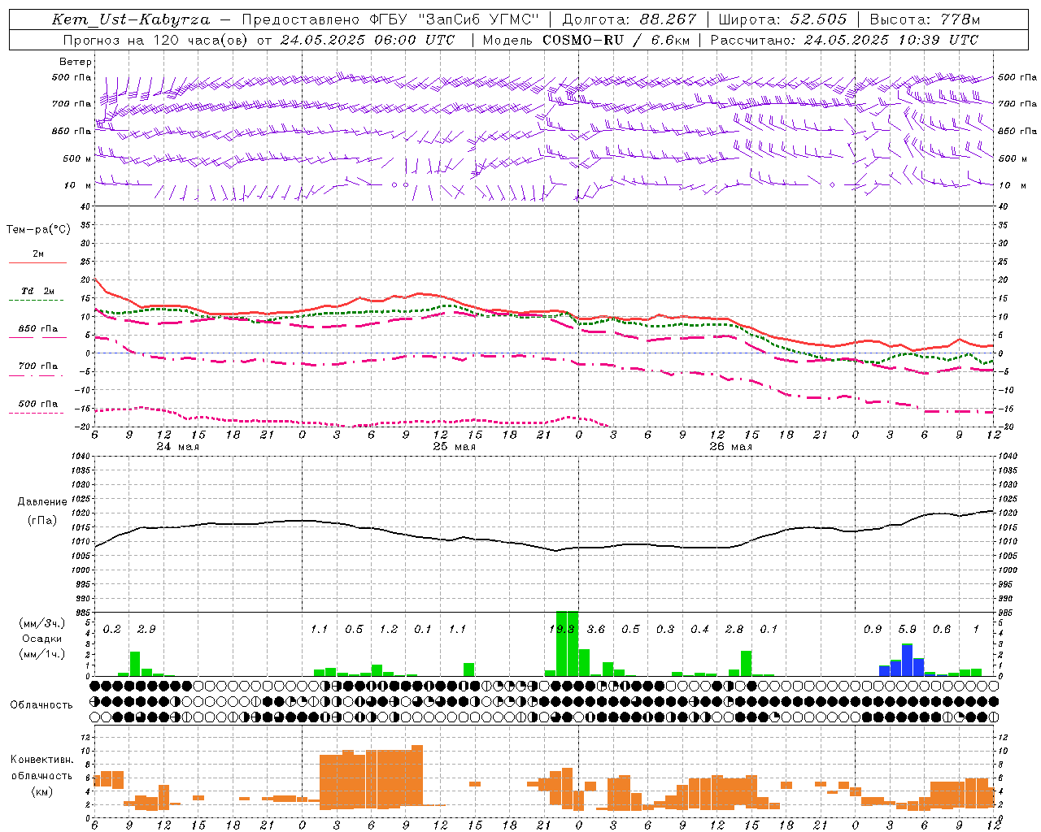Click the Широта: 52.505 header field
The height and width of the screenshot is (832, 1041).
point(782,19)
